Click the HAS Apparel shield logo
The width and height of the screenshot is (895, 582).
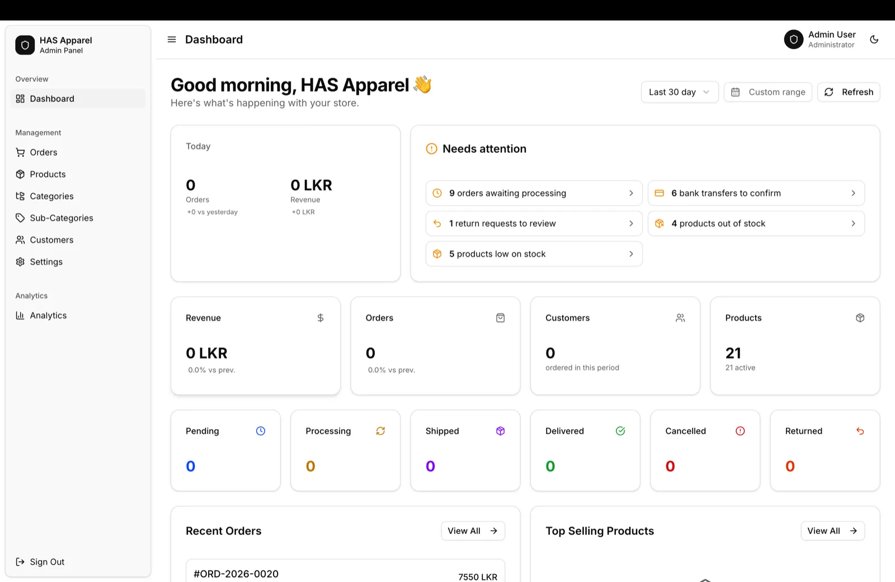pos(25,45)
